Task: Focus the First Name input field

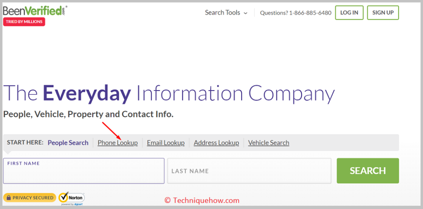Action: tap(83, 171)
